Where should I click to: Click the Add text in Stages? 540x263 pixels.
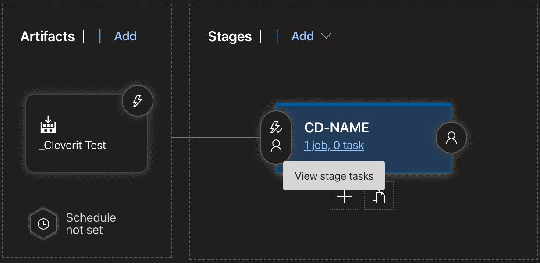pyautogui.click(x=302, y=36)
